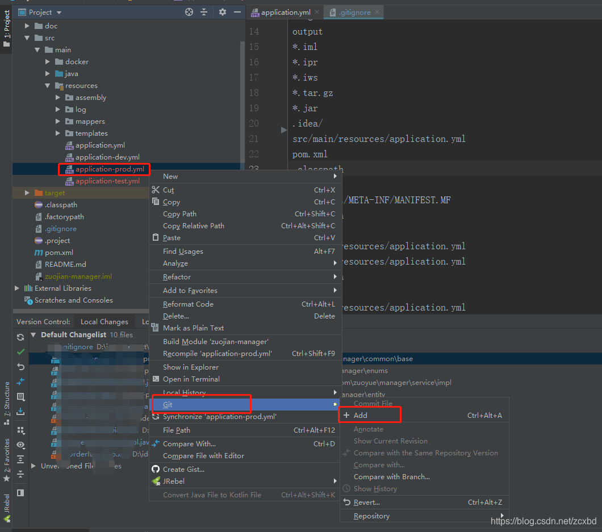Viewport: 602px width, 532px height.
Task: Choose Cut from the context menu
Action: tap(245, 190)
